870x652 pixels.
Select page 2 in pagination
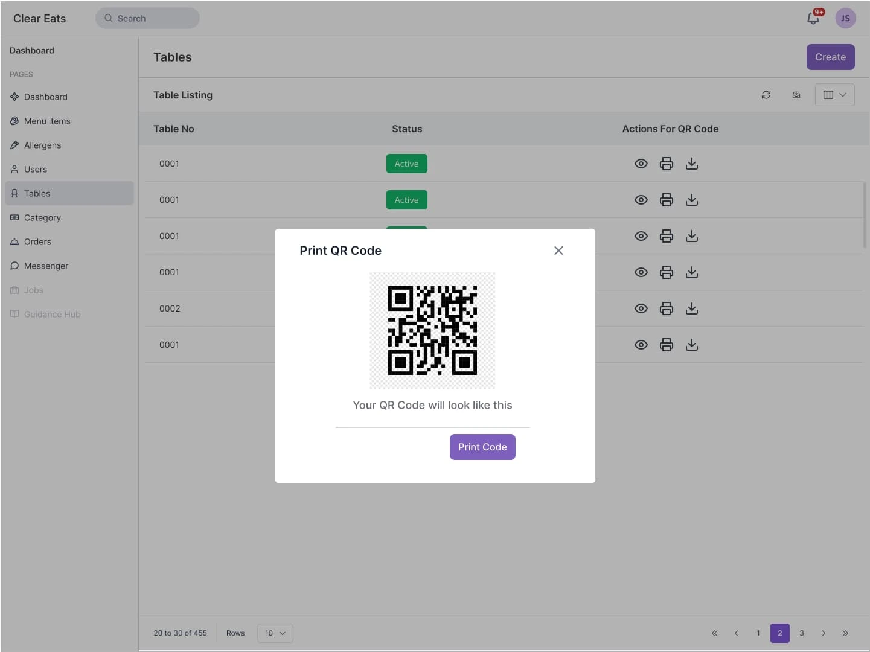[x=780, y=633]
